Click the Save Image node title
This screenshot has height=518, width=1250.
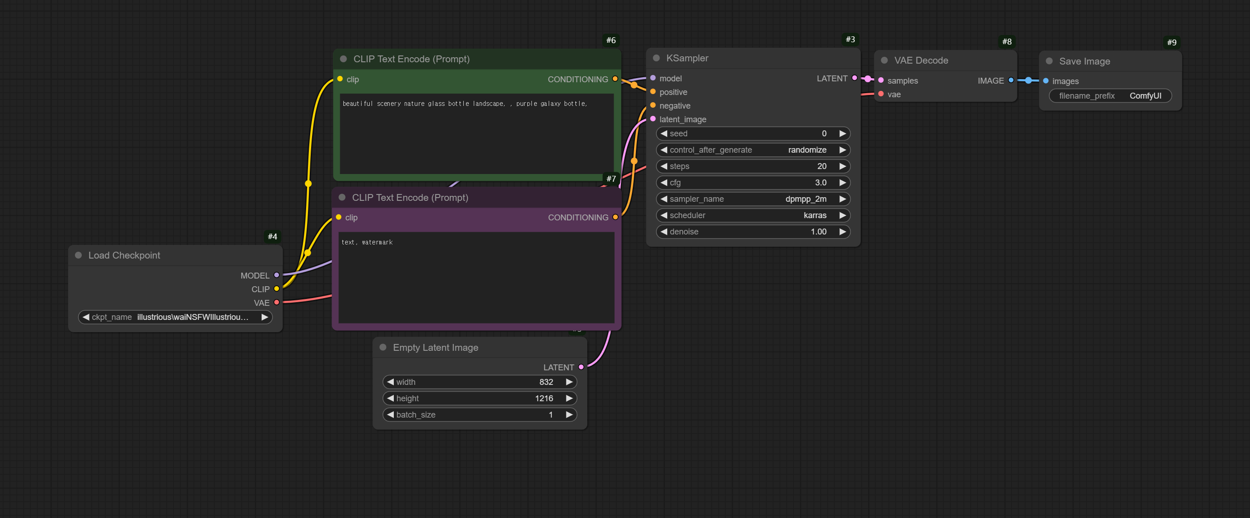tap(1084, 62)
